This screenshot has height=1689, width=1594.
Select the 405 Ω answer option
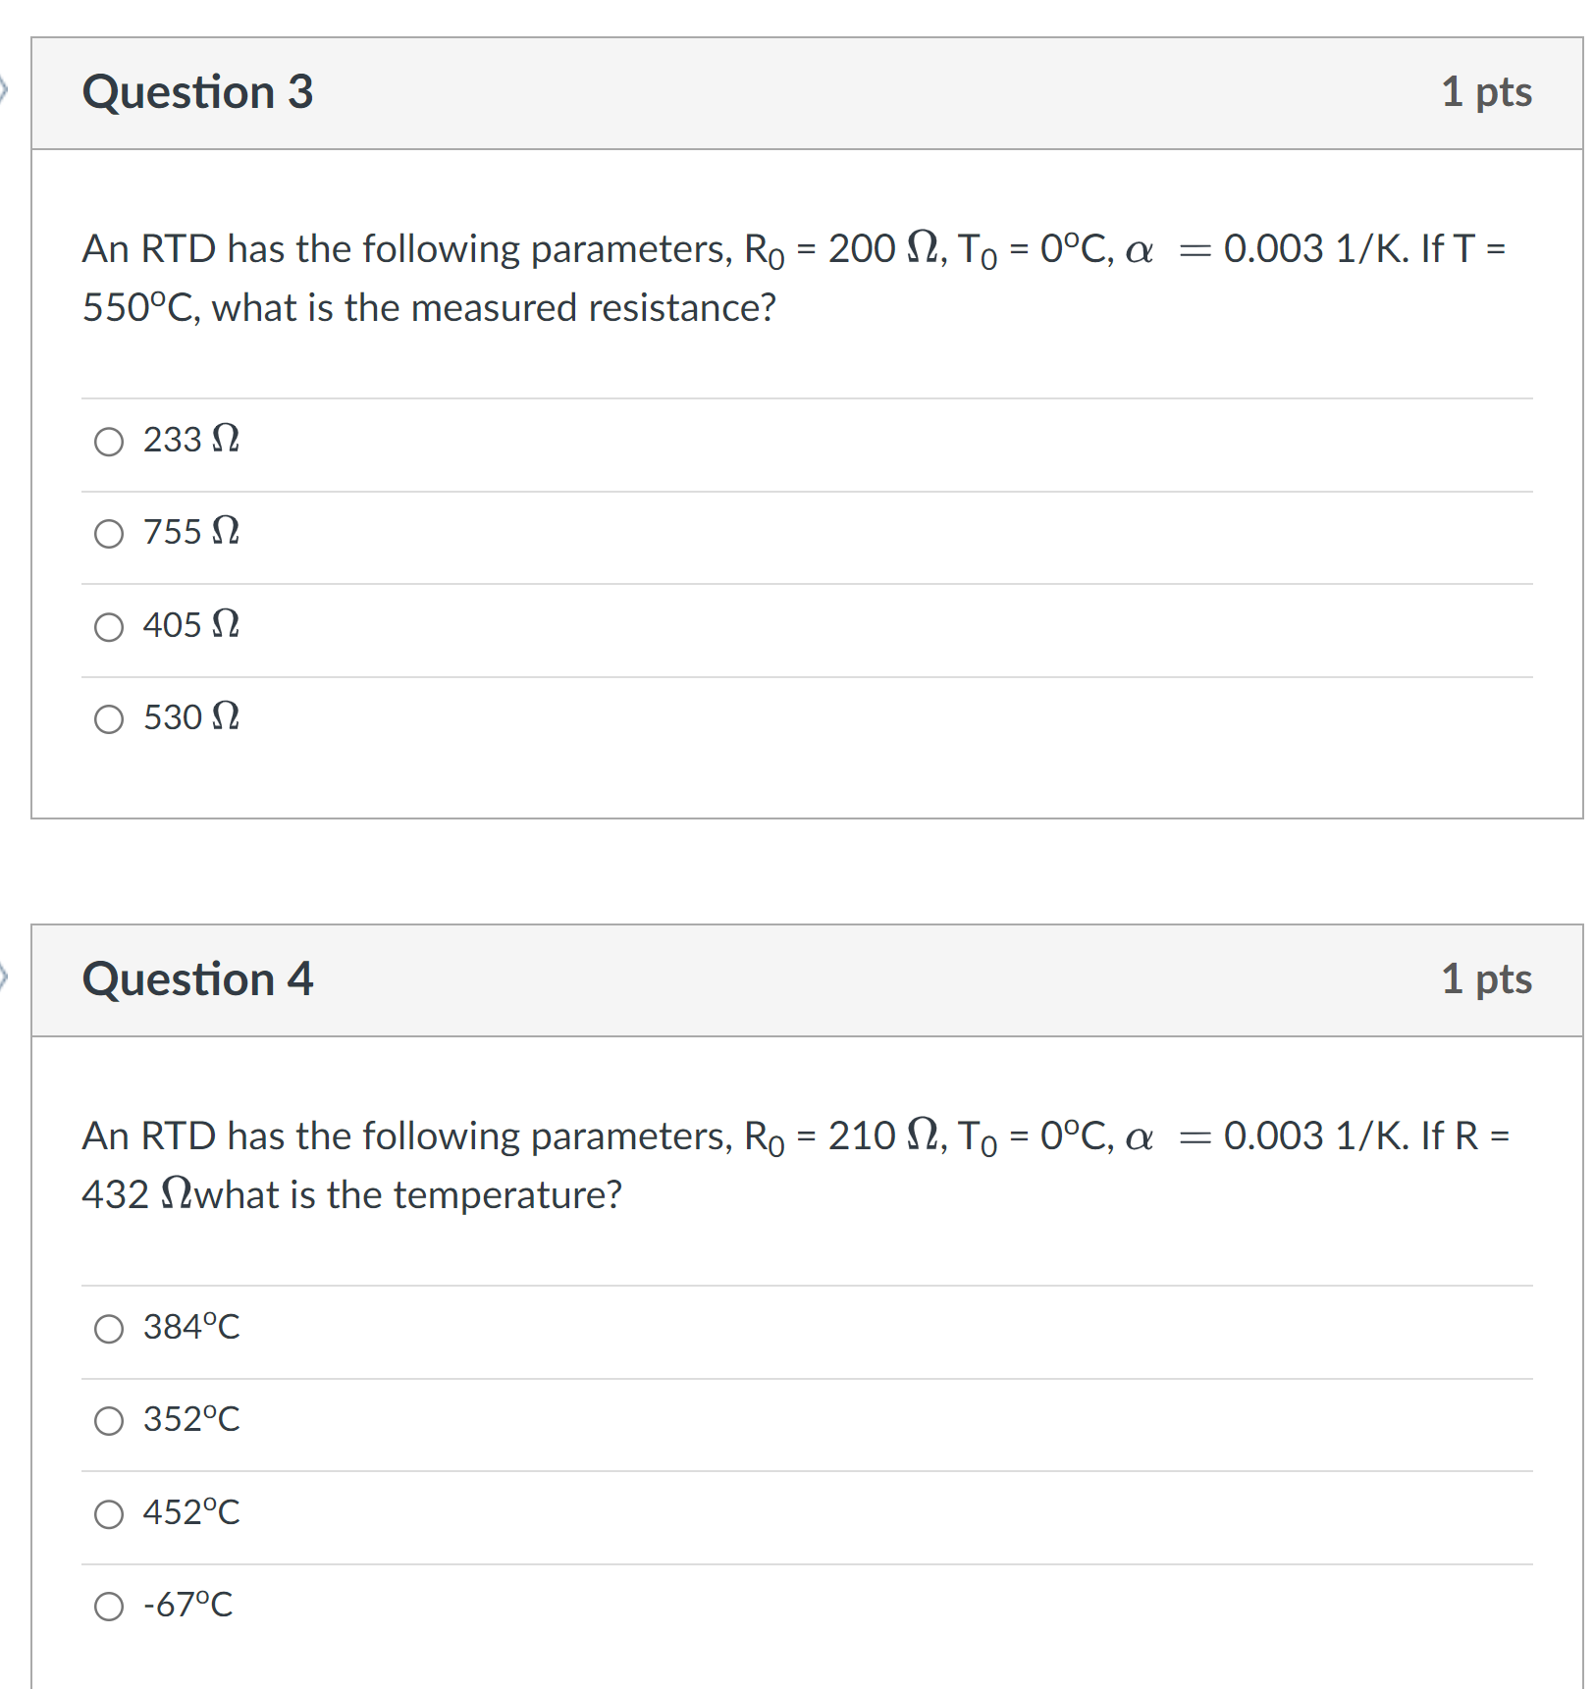click(108, 627)
